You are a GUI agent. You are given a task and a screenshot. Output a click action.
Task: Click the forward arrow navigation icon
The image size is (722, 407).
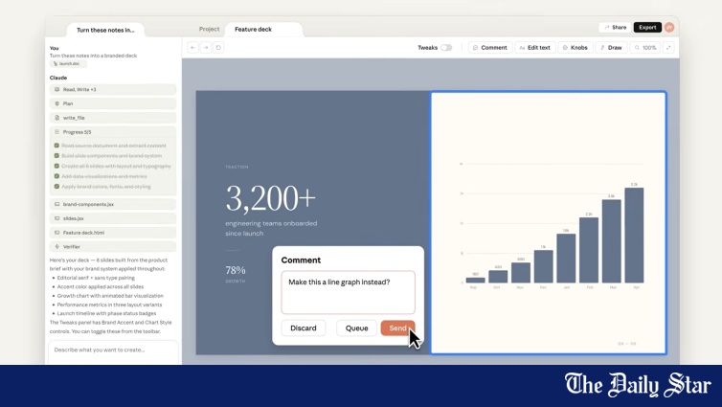pos(206,48)
